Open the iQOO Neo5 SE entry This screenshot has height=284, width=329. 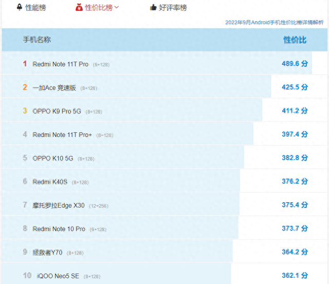pyautogui.click(x=58, y=276)
